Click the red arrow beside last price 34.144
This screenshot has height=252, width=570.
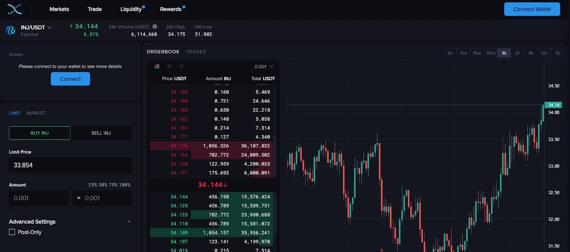pos(226,185)
